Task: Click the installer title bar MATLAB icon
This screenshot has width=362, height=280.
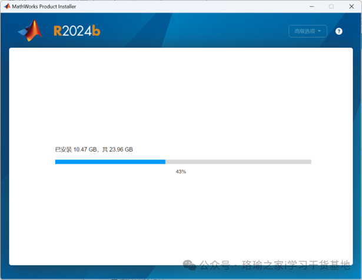Action: [7, 6]
